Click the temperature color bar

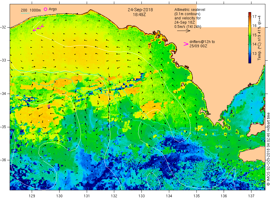[250, 38]
